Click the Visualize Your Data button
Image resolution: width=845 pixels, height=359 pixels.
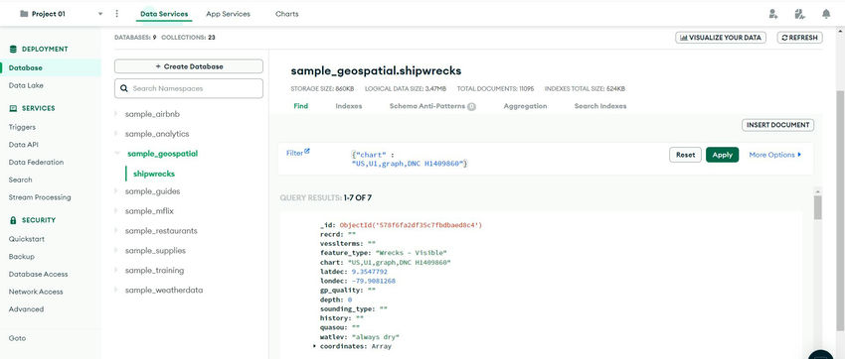[721, 38]
